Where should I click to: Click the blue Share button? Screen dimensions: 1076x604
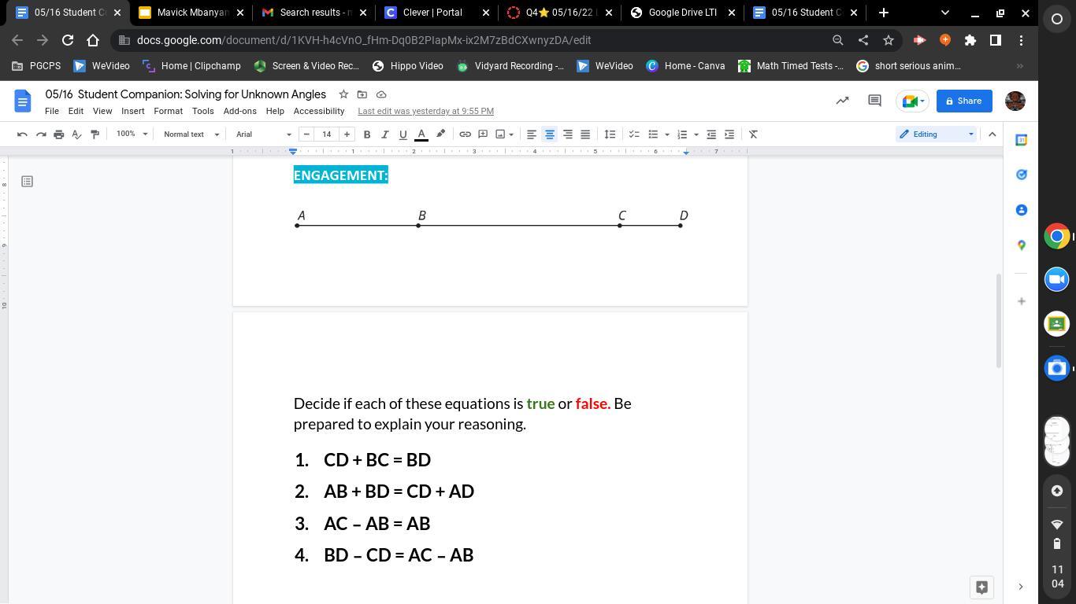coord(963,101)
